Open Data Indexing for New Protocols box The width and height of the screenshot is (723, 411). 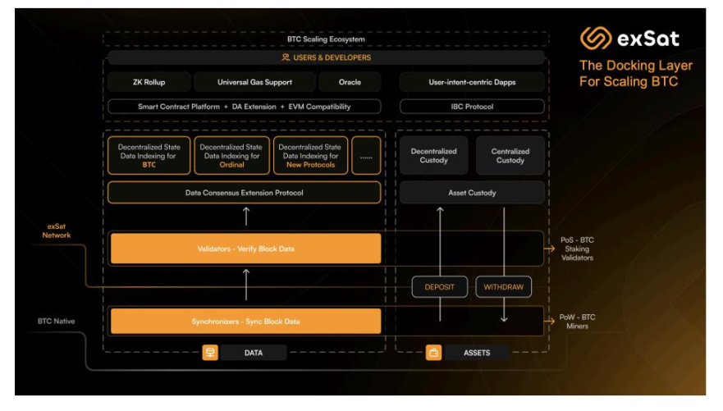click(310, 156)
